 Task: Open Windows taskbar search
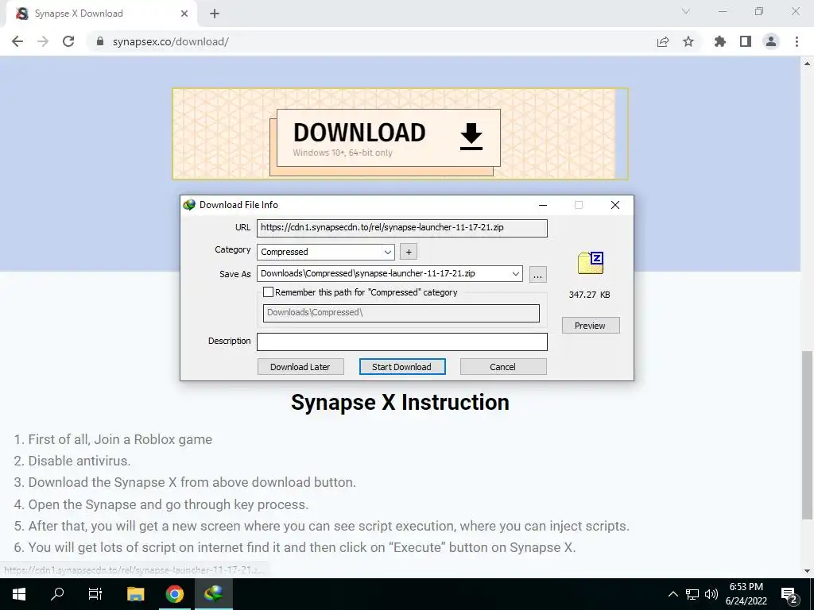pos(57,594)
